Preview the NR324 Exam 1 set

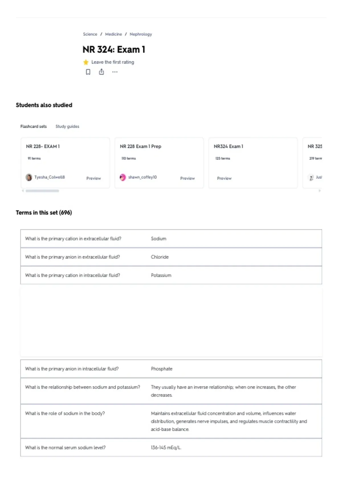[224, 178]
